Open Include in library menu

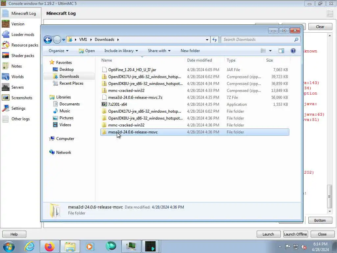pos(121,51)
